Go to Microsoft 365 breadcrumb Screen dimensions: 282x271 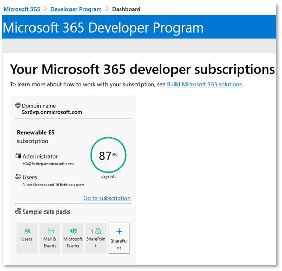point(22,9)
